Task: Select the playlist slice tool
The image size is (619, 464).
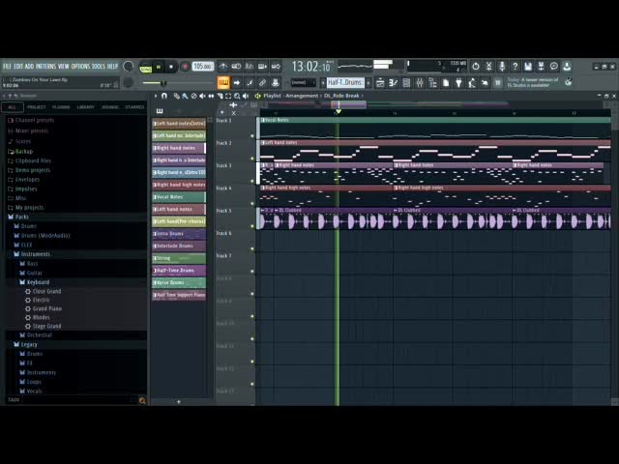Action: [220, 96]
